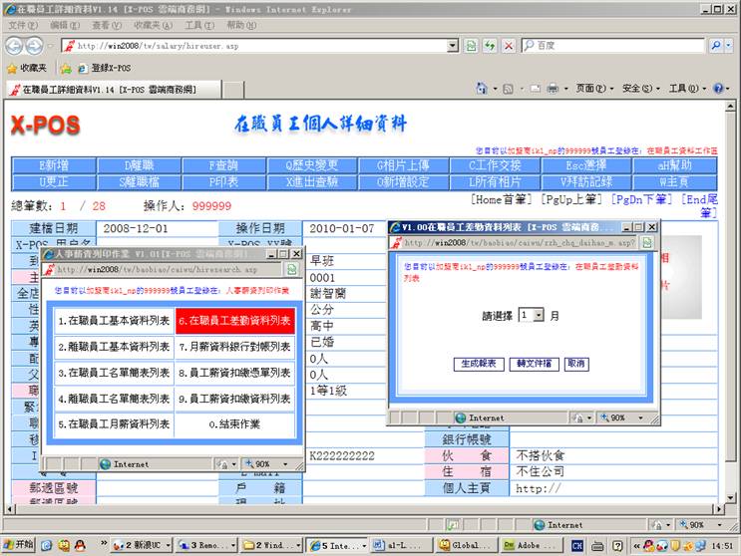Screen dimensions: 741x556
Task: Click the Windows 开始 Start button
Action: pos(18,545)
